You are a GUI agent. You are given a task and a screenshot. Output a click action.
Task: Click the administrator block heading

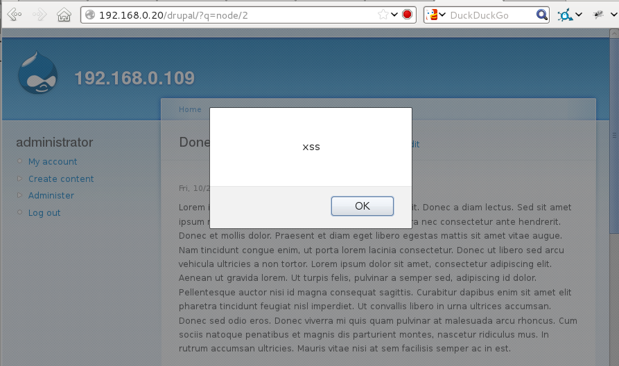pyautogui.click(x=55, y=143)
